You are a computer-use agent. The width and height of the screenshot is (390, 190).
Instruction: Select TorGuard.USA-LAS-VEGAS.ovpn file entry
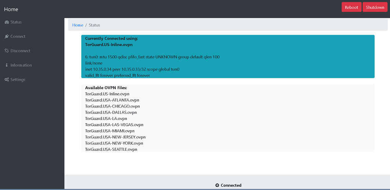click(x=114, y=125)
